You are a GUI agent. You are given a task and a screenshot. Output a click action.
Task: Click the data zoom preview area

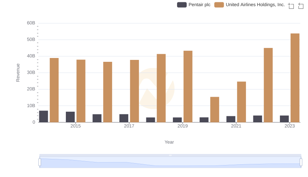(x=170, y=162)
